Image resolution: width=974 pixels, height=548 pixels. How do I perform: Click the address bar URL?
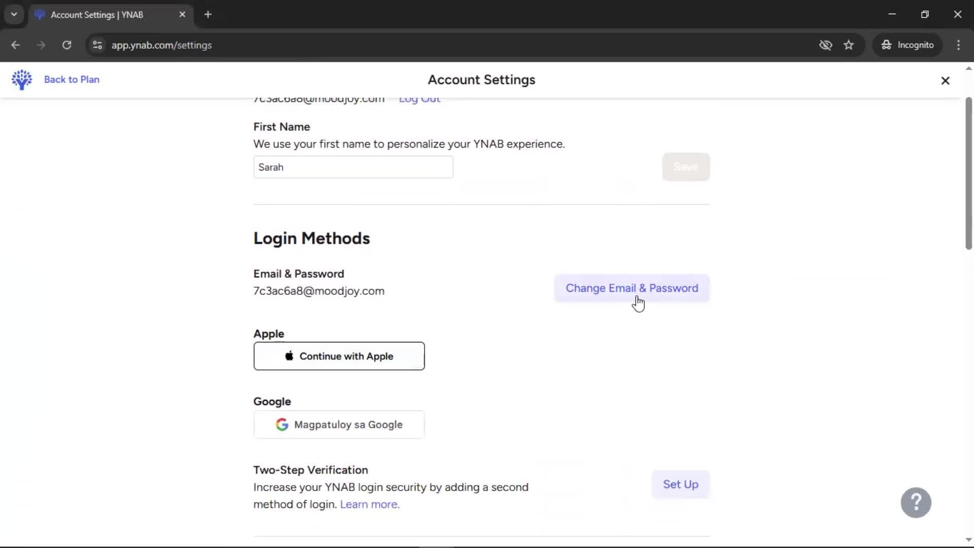tap(162, 45)
